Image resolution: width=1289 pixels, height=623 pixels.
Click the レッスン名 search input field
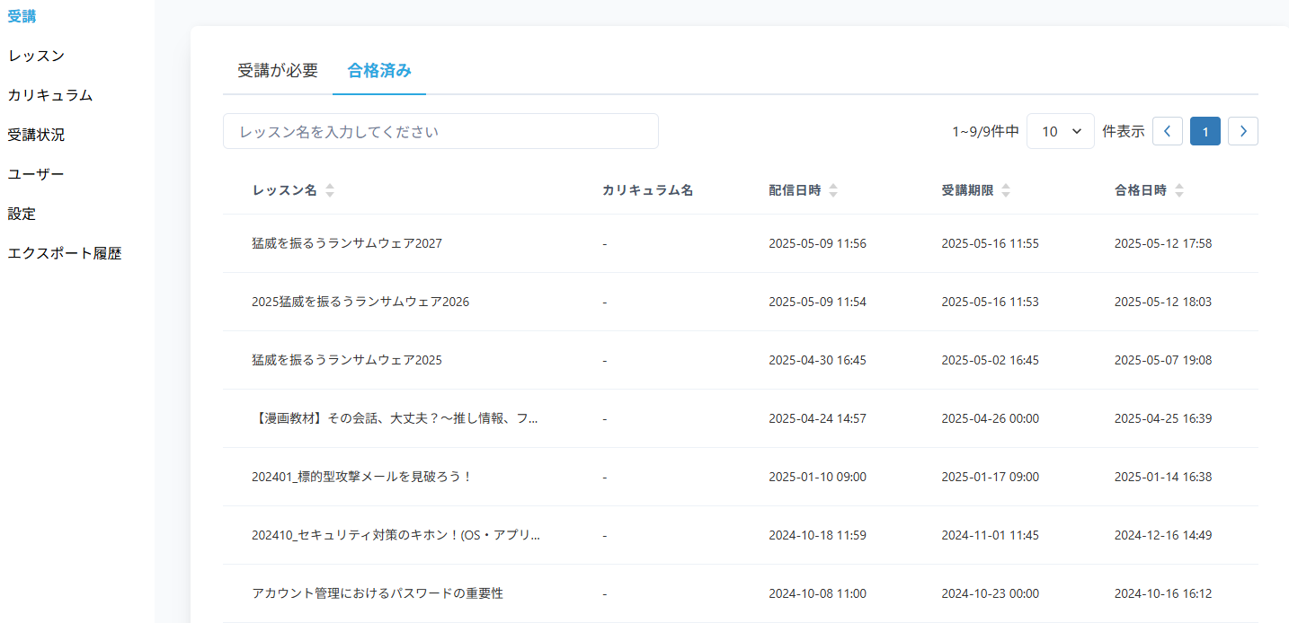[440, 131]
